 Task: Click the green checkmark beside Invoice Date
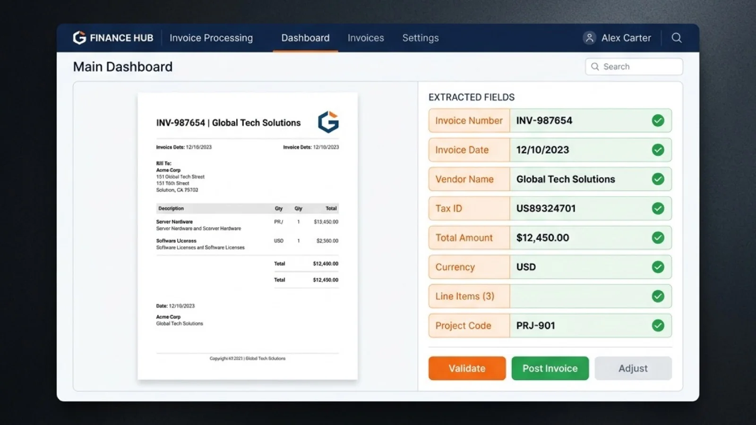coord(658,150)
